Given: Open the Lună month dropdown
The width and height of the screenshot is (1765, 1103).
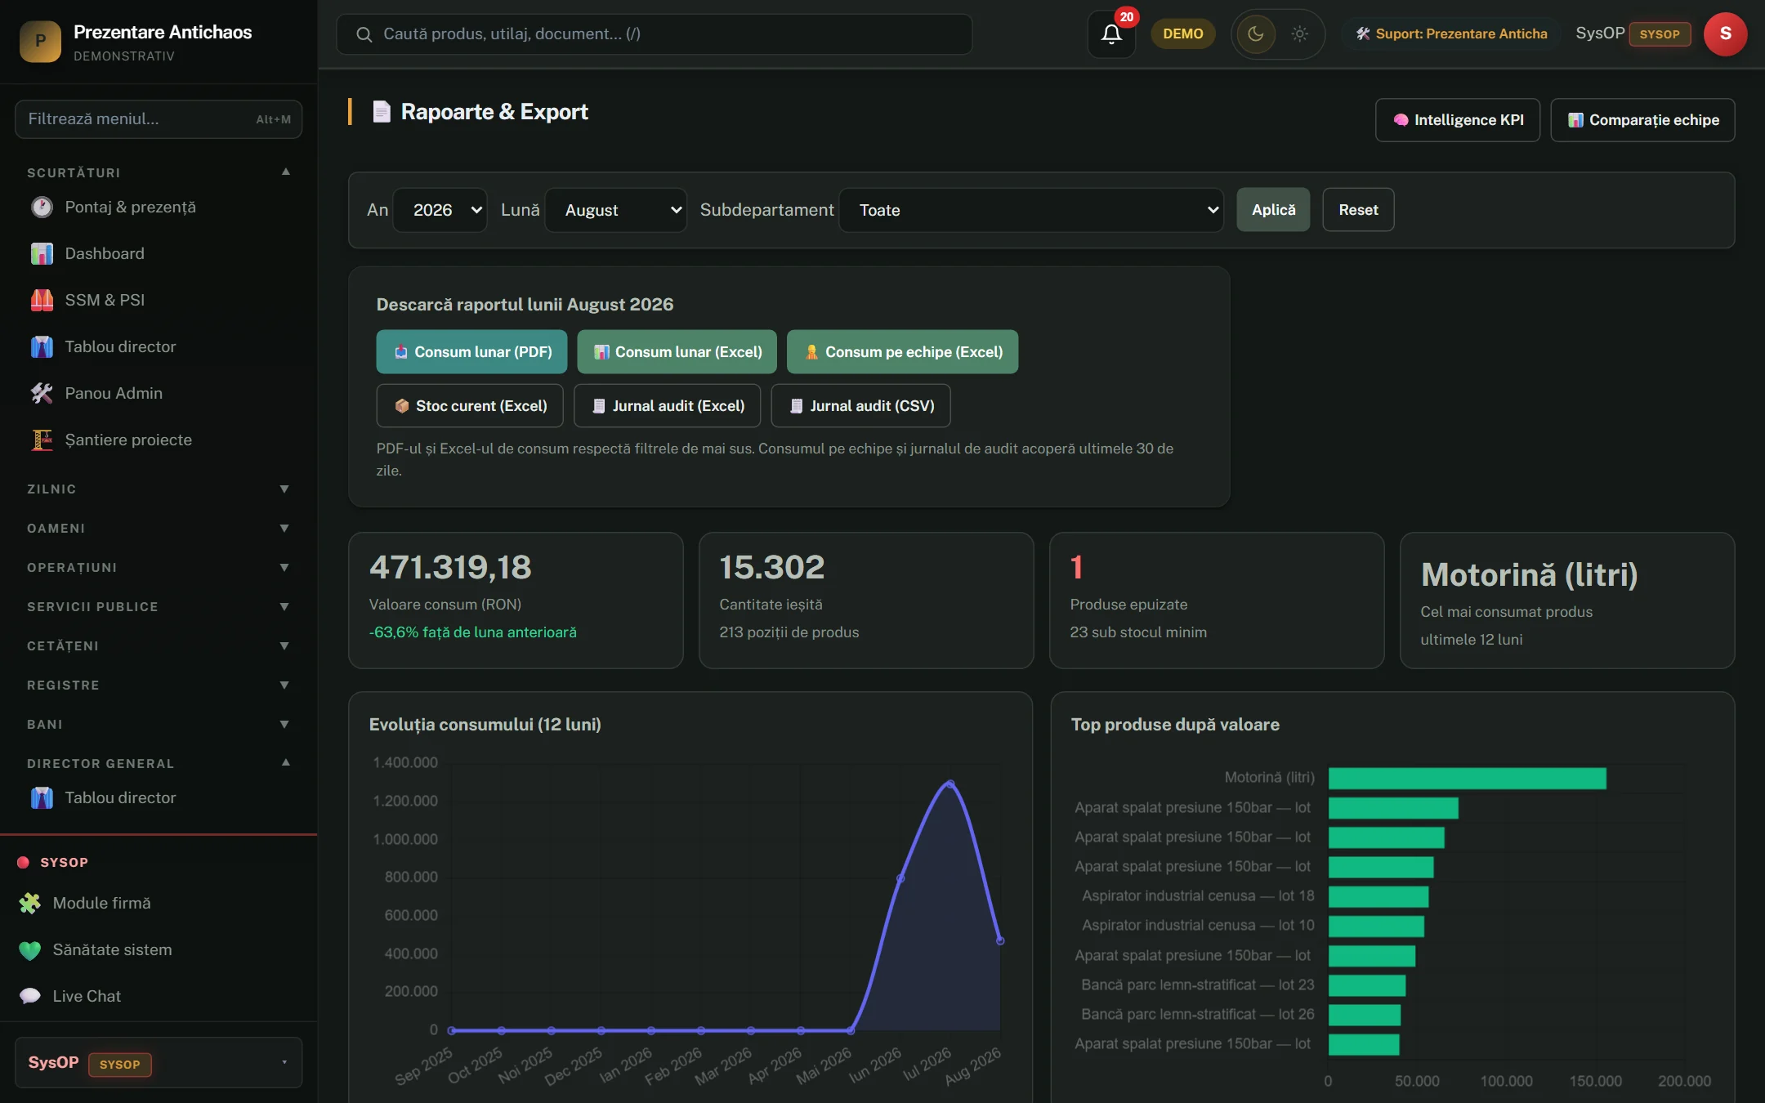Looking at the screenshot, I should [x=615, y=210].
